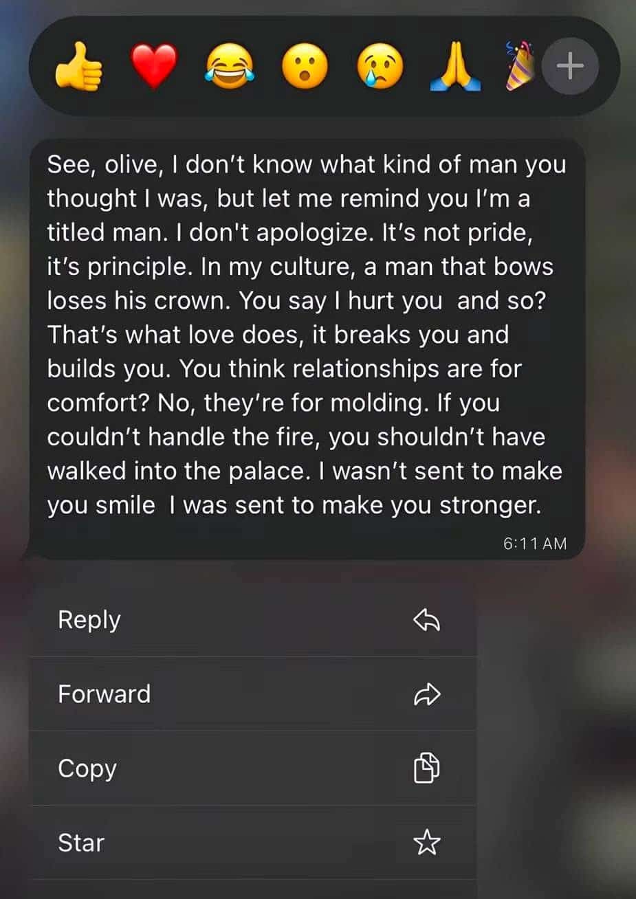Choose Forward in the message menu
This screenshot has width=636, height=899.
pyautogui.click(x=252, y=693)
